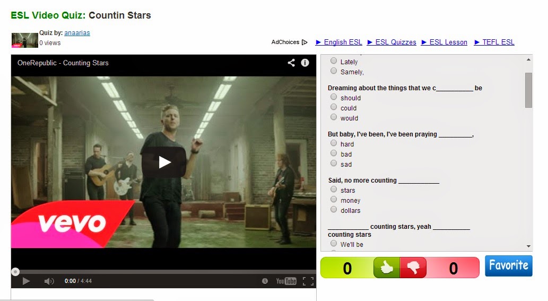Screen dimensions: 548x301
Task: Mute the video with the speaker icon
Action: pos(49,281)
